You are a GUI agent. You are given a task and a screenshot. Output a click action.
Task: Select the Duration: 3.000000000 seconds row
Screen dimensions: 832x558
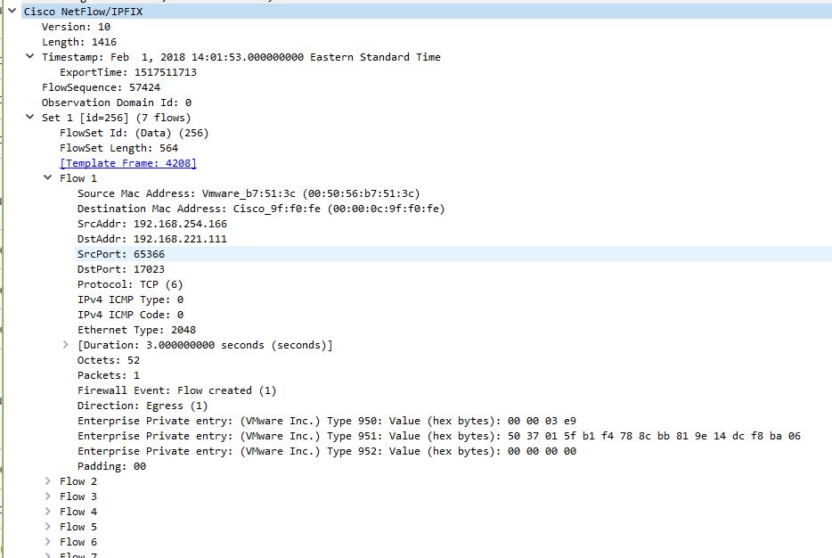point(205,345)
